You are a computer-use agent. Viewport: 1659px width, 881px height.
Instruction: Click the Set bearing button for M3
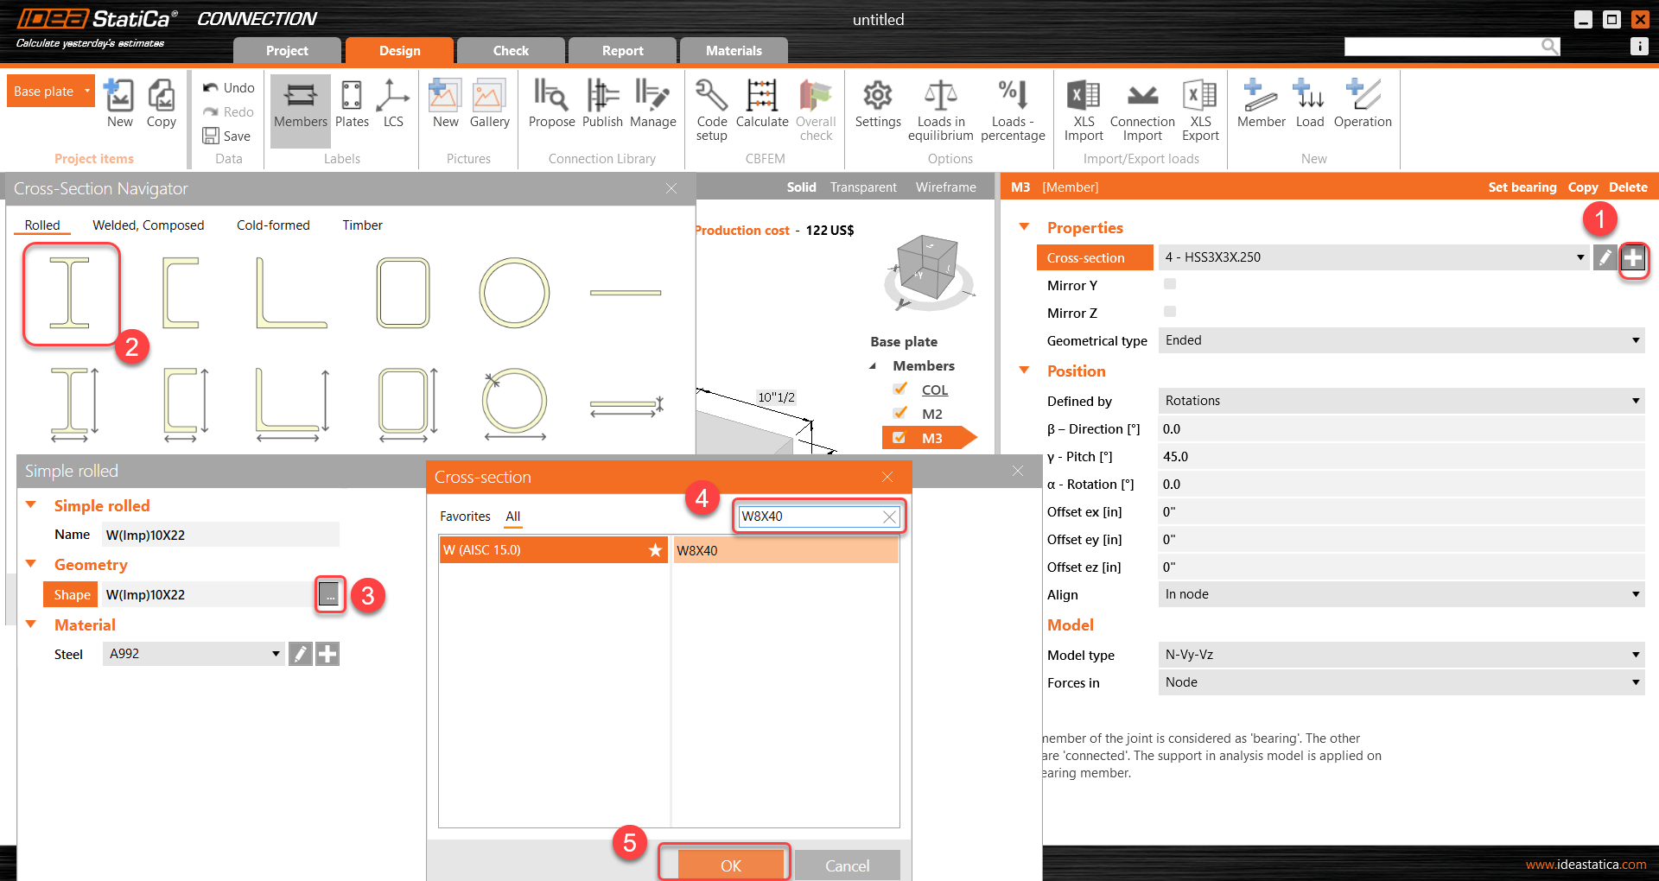[x=1522, y=187]
